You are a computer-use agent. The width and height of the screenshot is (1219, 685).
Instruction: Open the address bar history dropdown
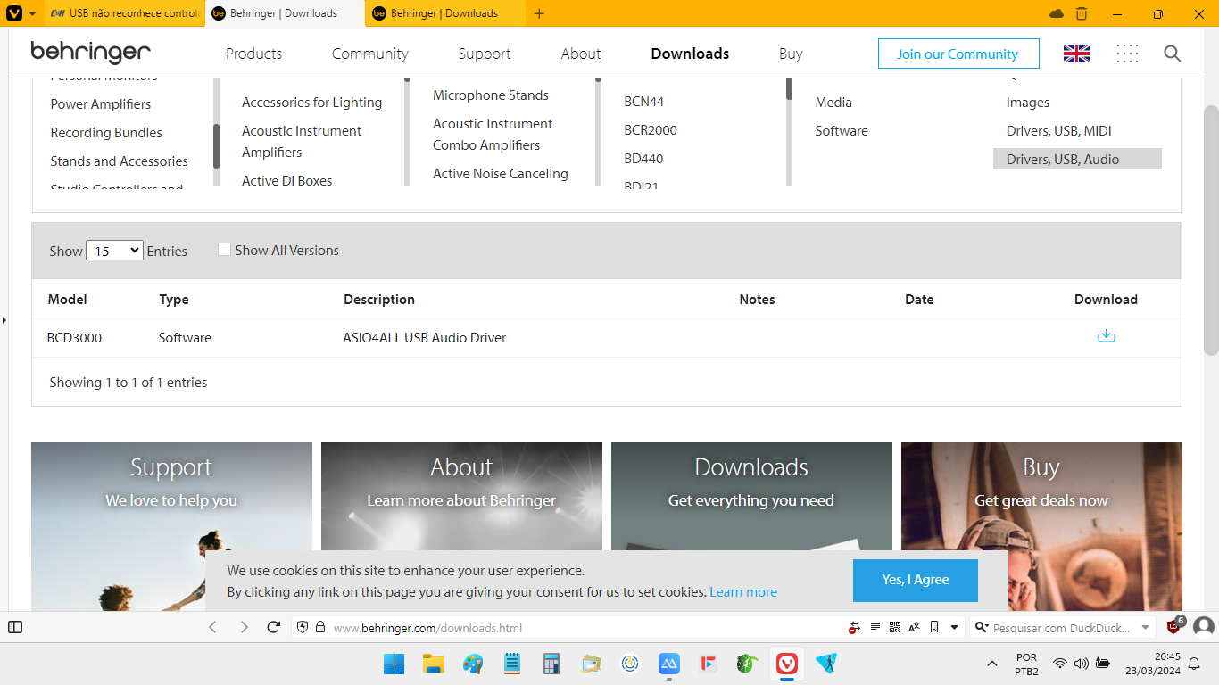(x=954, y=627)
